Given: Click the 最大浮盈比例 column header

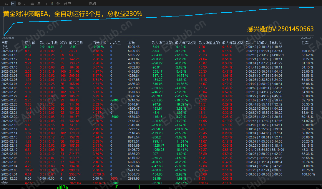Looking at the screenshot, I should click(x=233, y=43).
